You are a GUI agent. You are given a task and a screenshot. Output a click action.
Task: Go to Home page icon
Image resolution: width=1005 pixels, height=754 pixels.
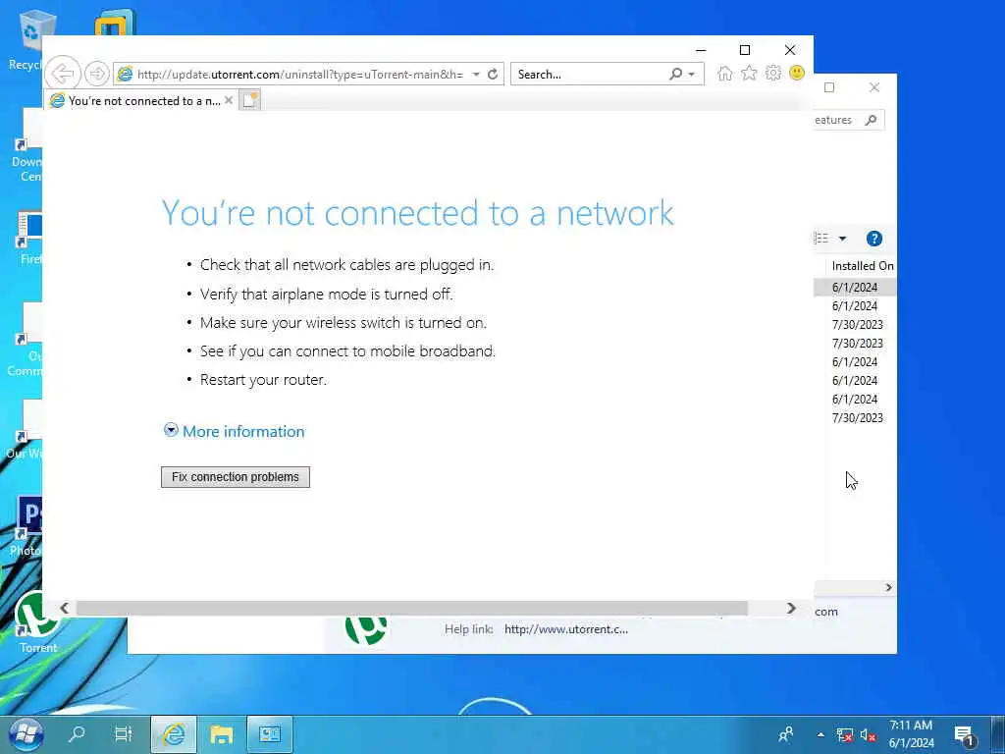725,74
